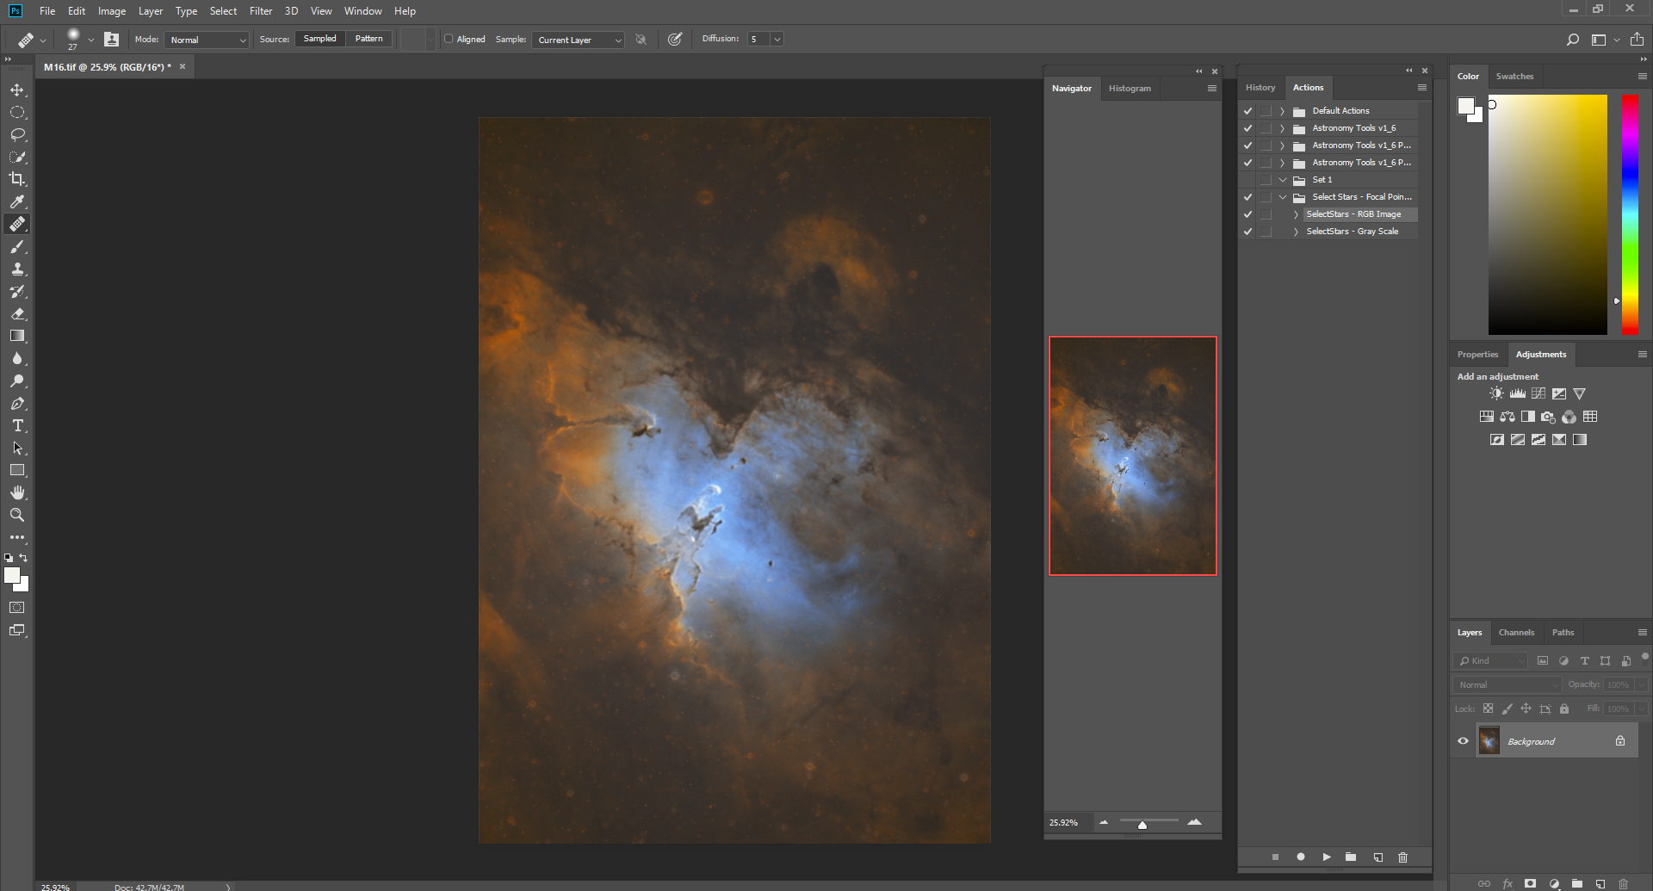Select the SelectStars - Gray Scale action

pyautogui.click(x=1352, y=232)
